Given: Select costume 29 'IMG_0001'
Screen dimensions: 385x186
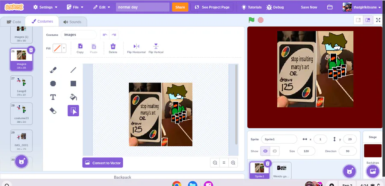Looking at the screenshot, I should (21, 141).
